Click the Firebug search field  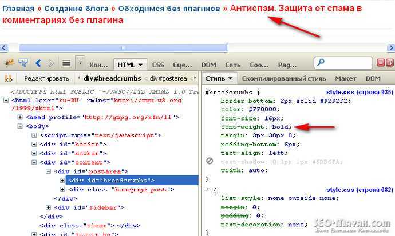(x=343, y=63)
